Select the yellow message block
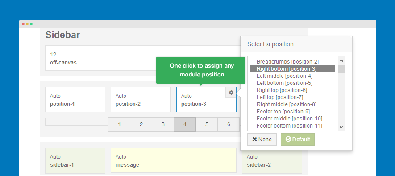 174,160
